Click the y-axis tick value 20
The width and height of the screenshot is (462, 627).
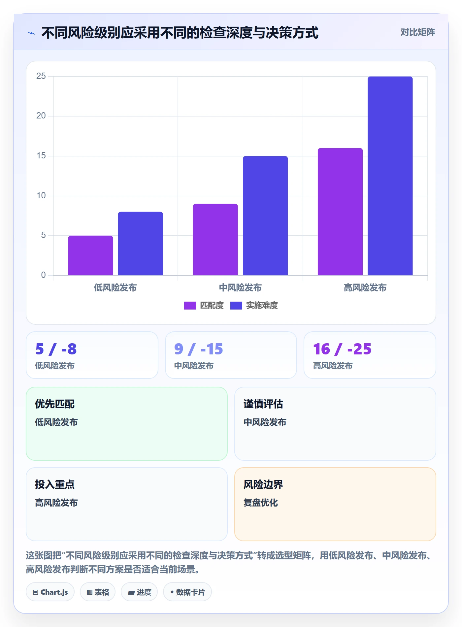tap(41, 116)
